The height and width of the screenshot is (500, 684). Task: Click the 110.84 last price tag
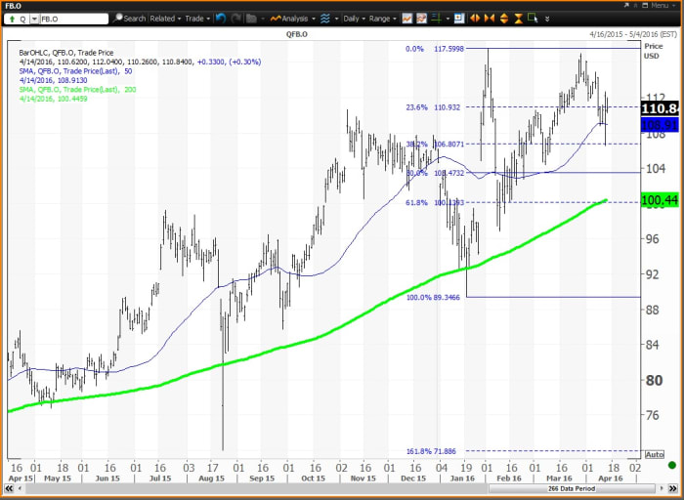[660, 108]
